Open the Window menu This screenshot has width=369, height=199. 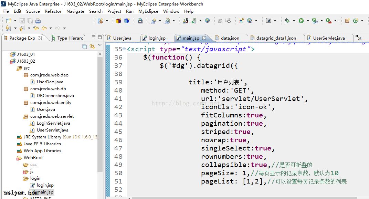click(171, 11)
